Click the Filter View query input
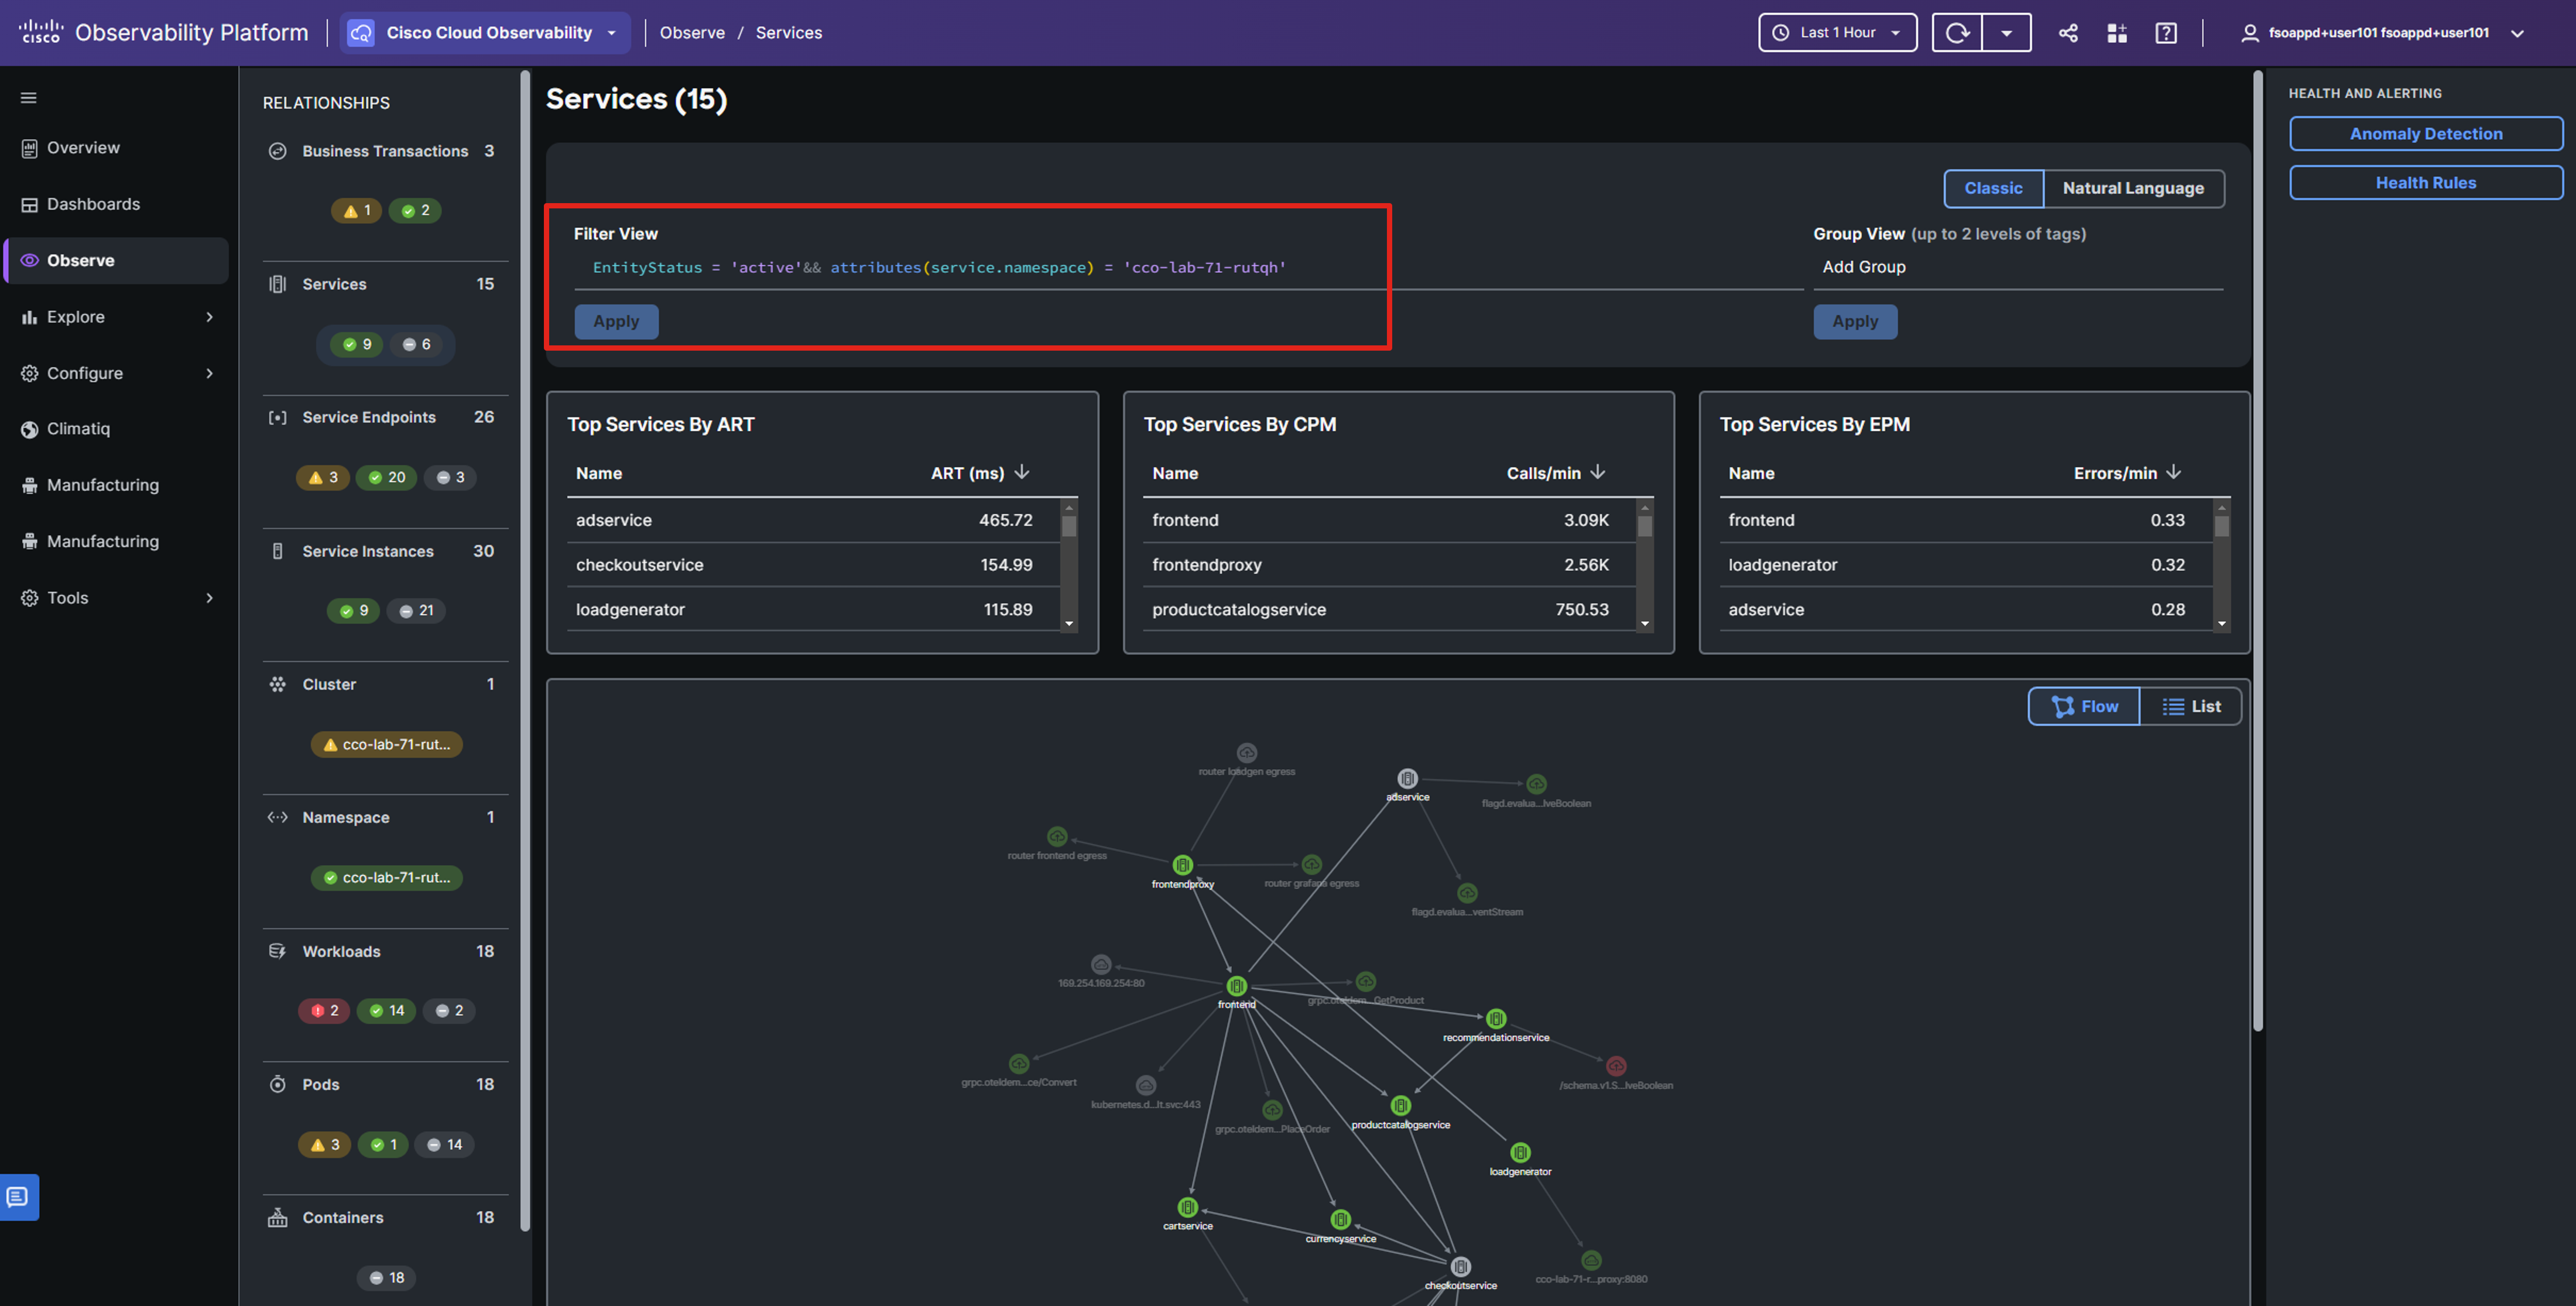Viewport: 2576px width, 1306px height. [1000, 268]
